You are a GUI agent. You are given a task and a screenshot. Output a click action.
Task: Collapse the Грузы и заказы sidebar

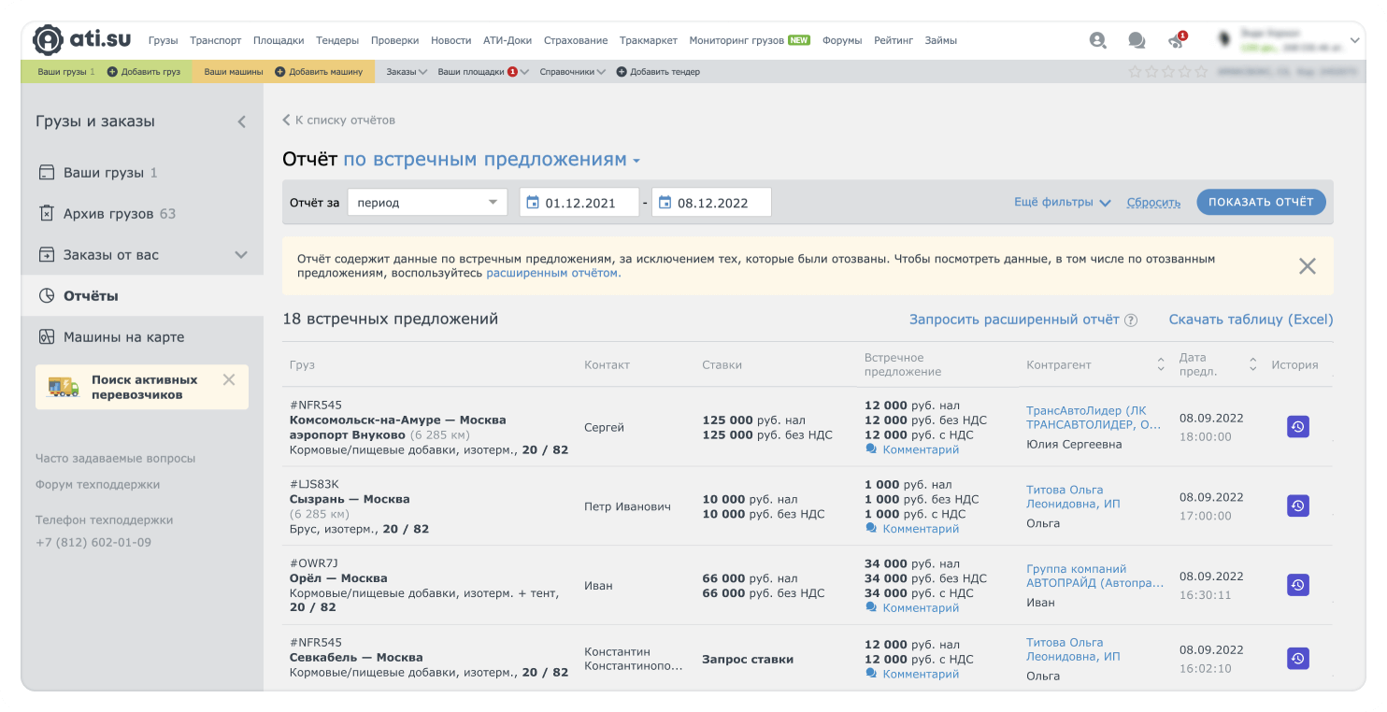coord(241,121)
